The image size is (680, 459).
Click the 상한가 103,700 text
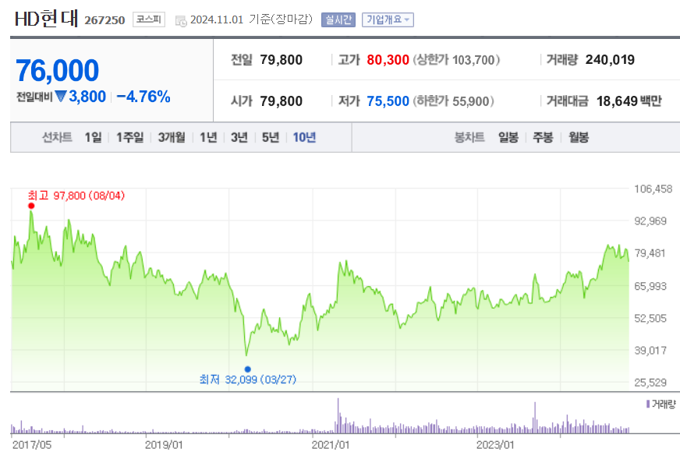click(456, 60)
